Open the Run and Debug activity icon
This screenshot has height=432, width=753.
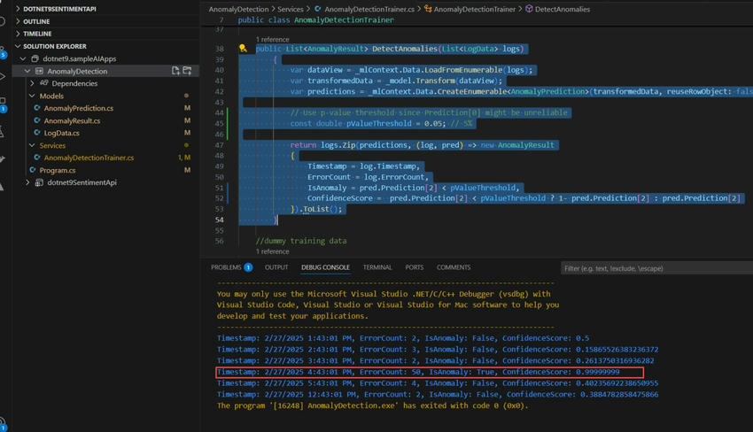click(x=3, y=77)
